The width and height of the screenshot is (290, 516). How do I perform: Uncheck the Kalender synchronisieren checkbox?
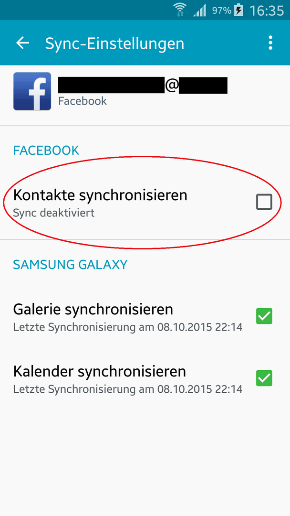pyautogui.click(x=264, y=378)
